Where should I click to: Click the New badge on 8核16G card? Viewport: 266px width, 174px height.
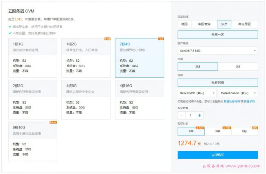pos(53,122)
